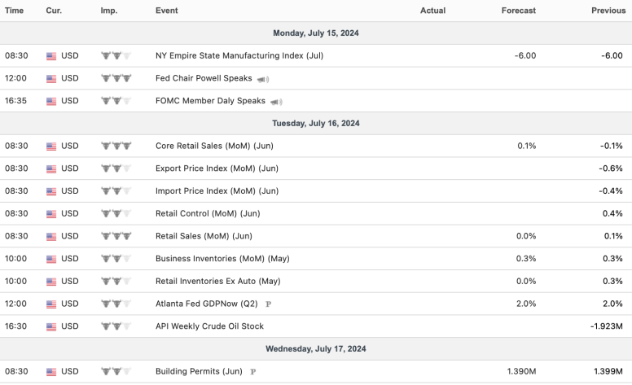This screenshot has width=632, height=385.
Task: Click the bull importance icons for NY Empire State Index
Action: (116, 55)
